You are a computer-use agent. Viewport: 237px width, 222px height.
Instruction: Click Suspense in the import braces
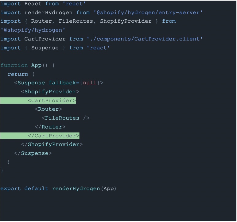pyautogui.click(x=45, y=48)
